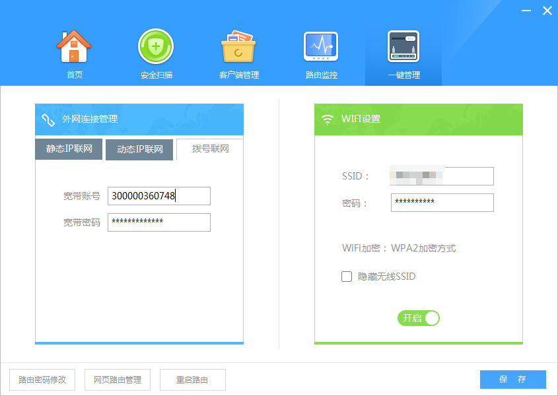Switch to 动态IP联网 tab
Viewport: 558px width, 396px height.
click(139, 149)
